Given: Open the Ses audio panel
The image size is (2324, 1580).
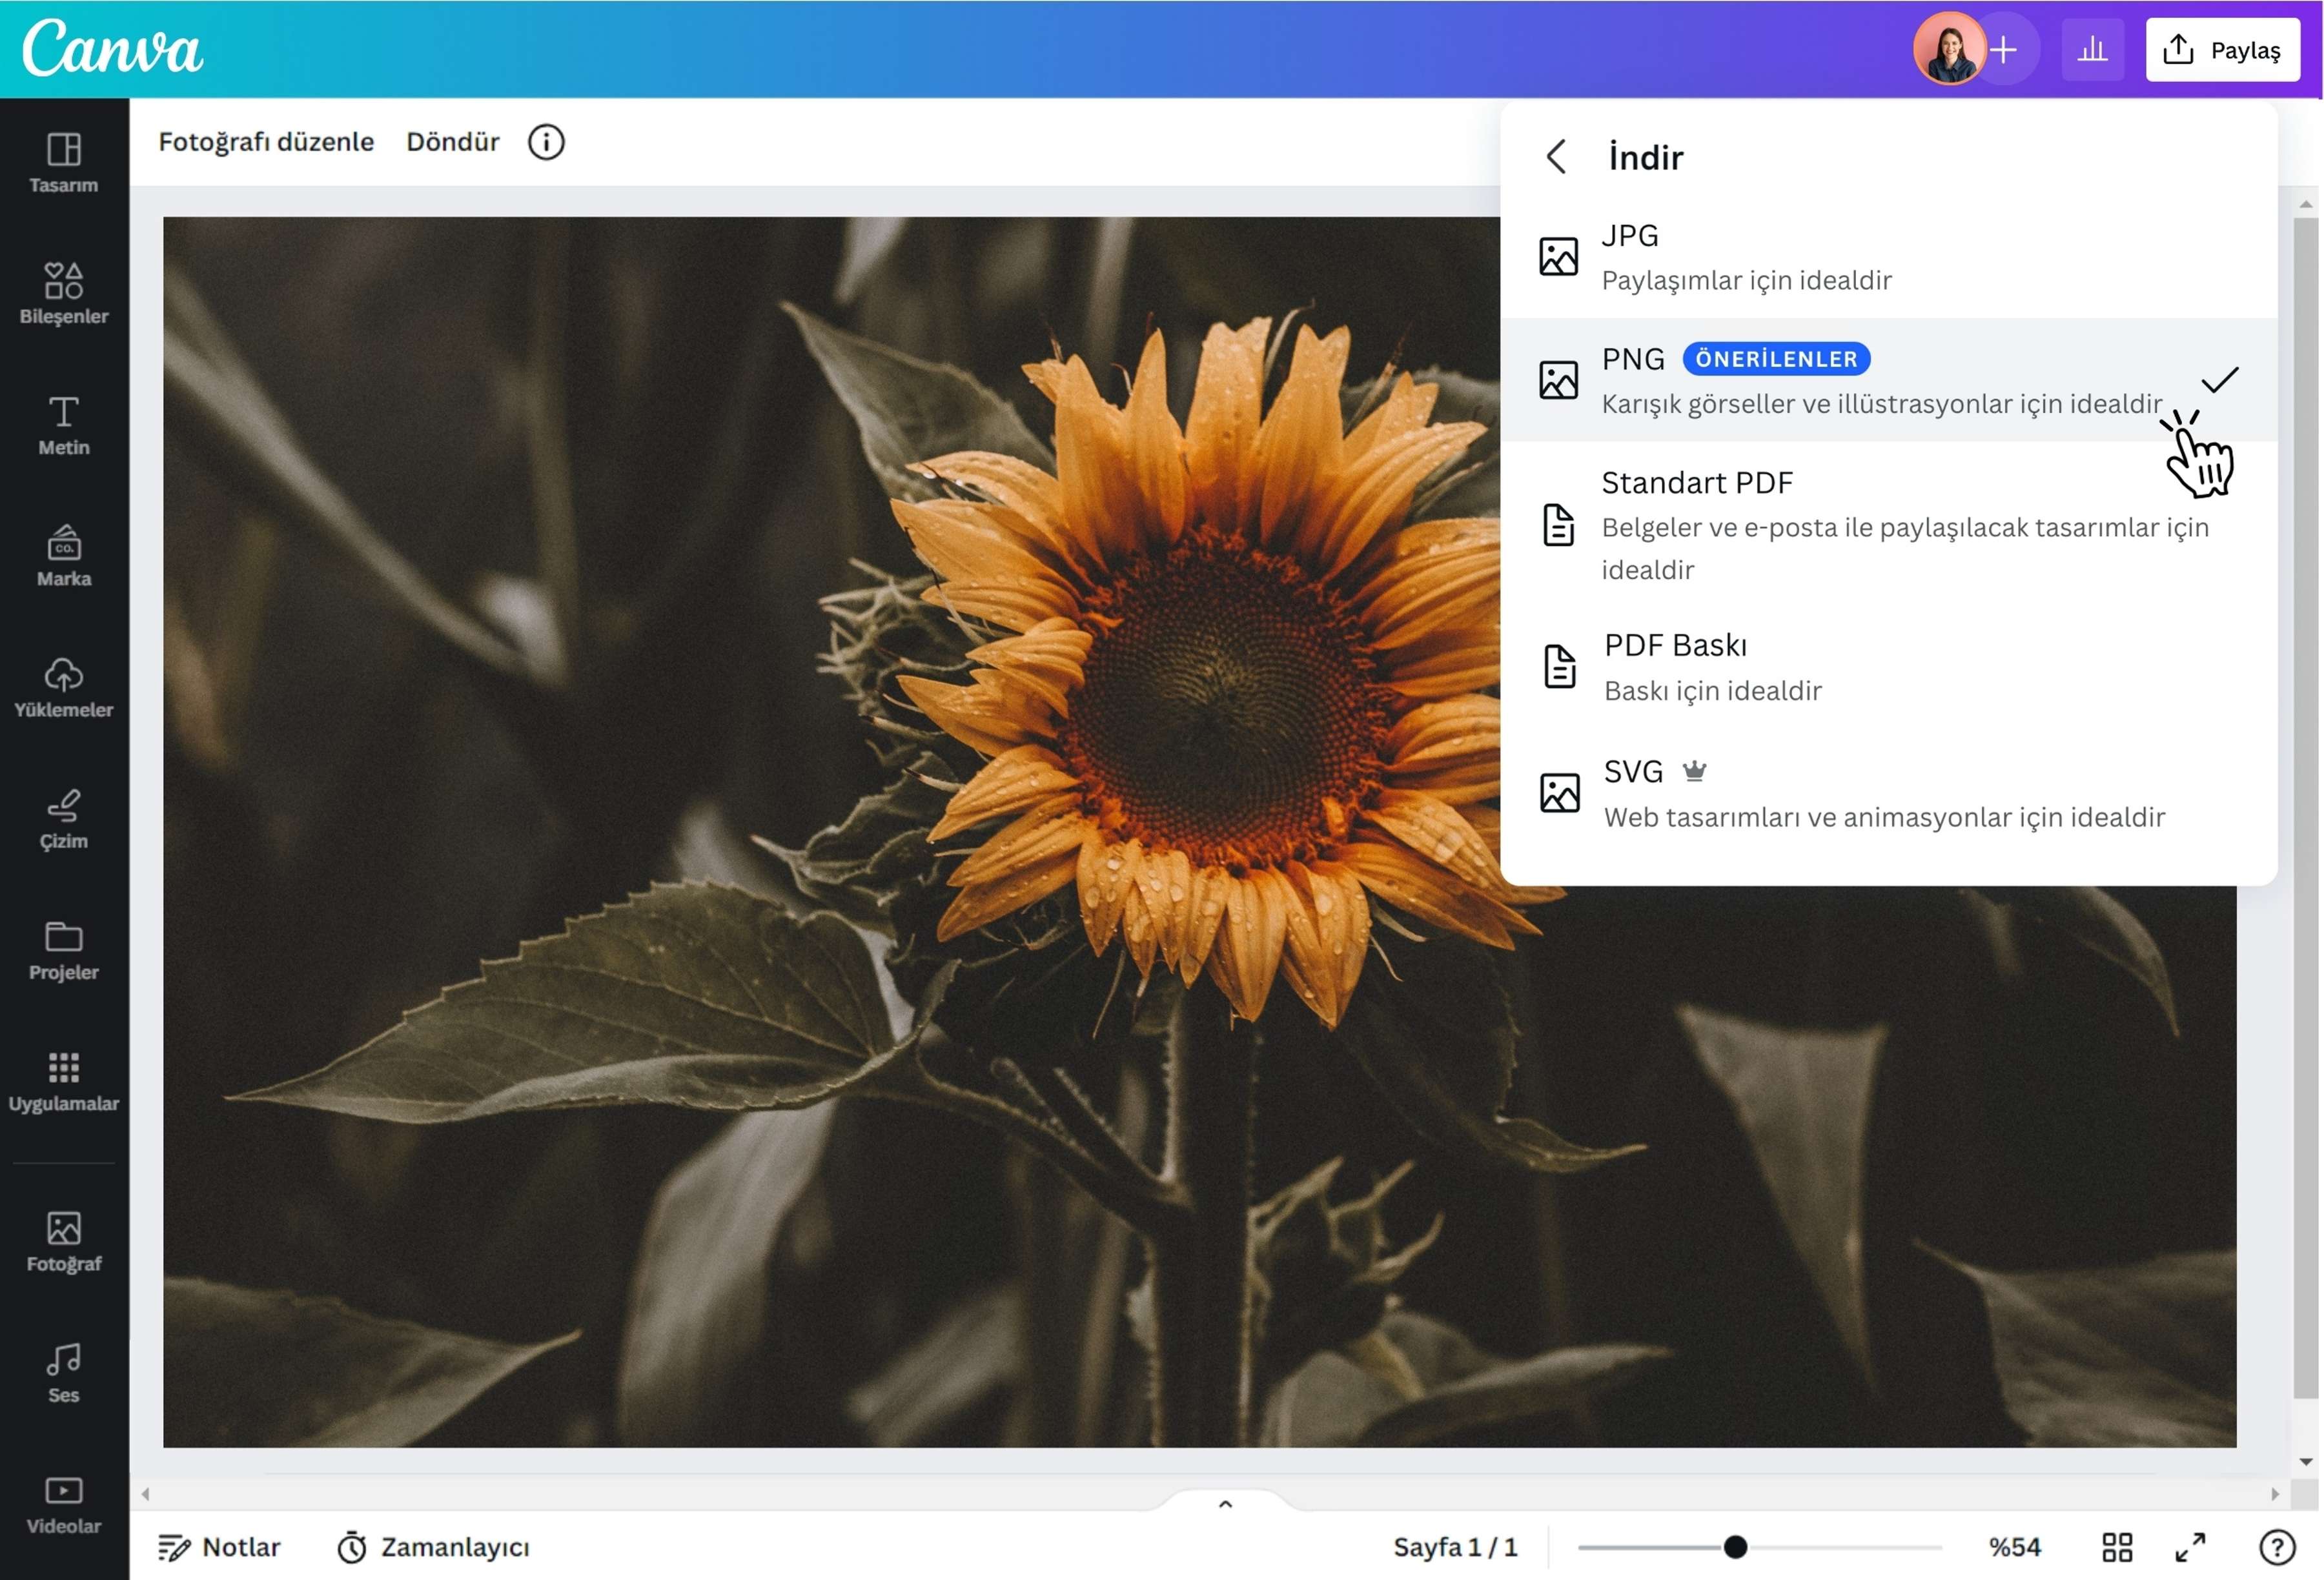Looking at the screenshot, I should coord(63,1373).
